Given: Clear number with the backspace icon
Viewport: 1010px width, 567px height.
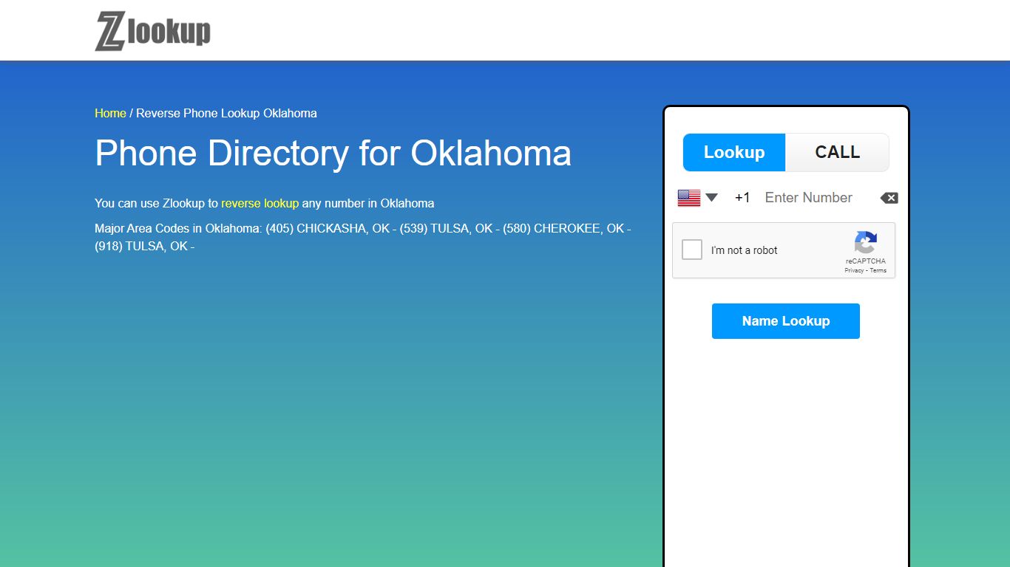Looking at the screenshot, I should point(889,198).
